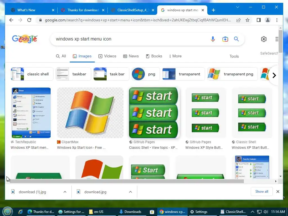Go back using the browser back arrow
The height and width of the screenshot is (216, 288).
click(x=11, y=20)
